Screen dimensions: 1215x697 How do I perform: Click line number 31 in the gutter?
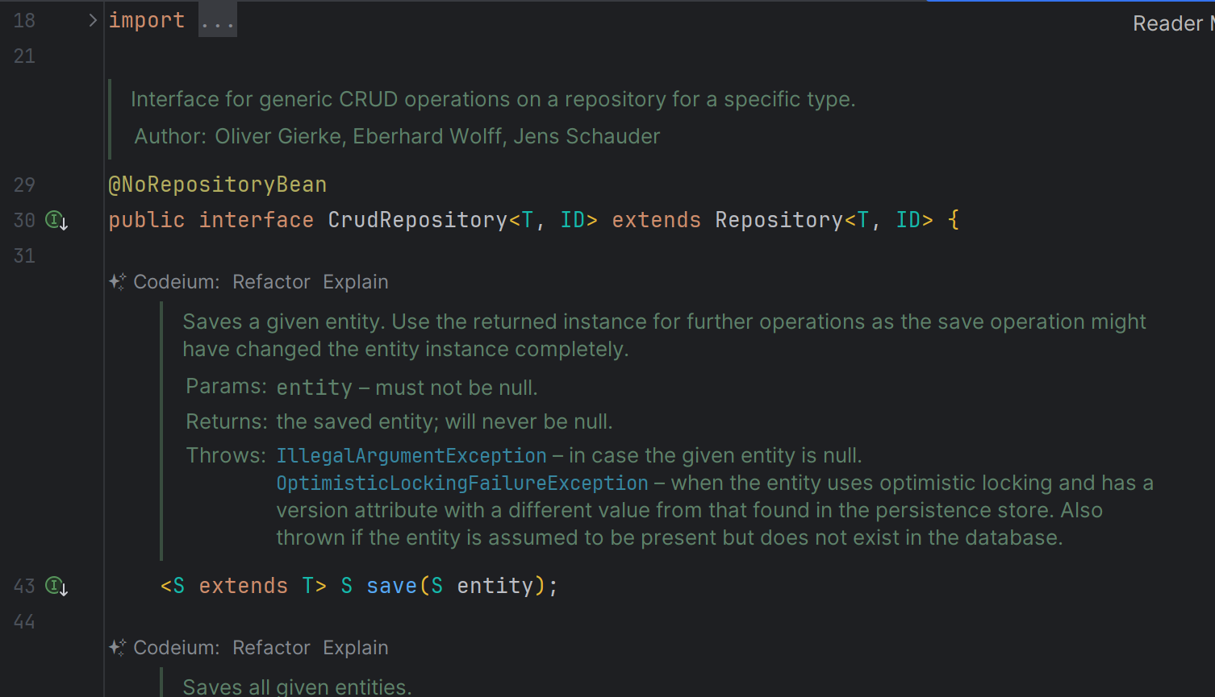pyautogui.click(x=24, y=255)
